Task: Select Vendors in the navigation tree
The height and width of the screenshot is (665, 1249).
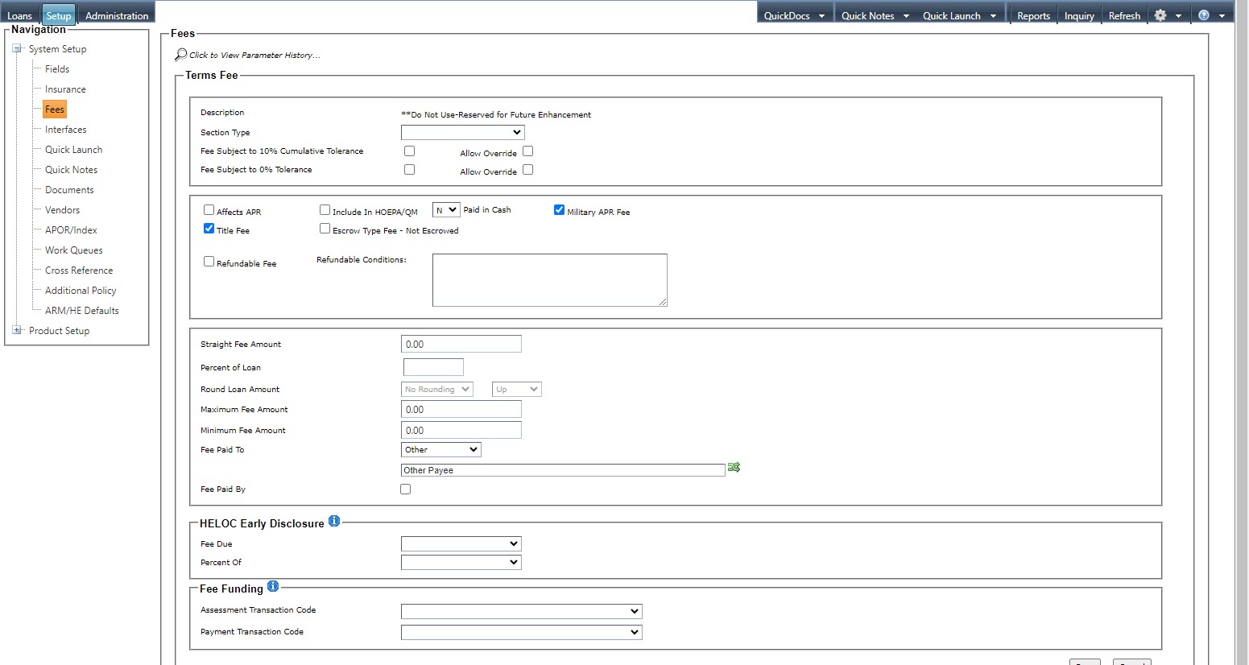Action: coord(62,210)
